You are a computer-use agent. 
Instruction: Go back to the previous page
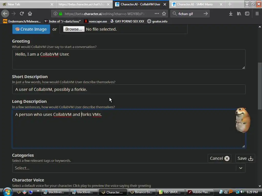[5, 14]
